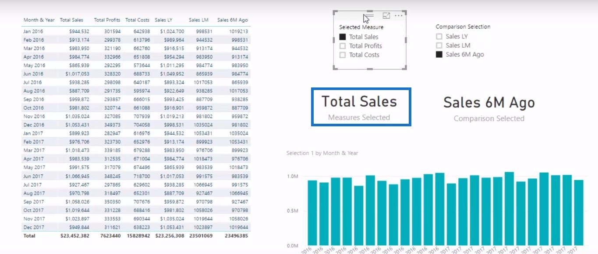Select the Oct 2016 row label
The height and width of the screenshot is (254, 598).
(33, 108)
